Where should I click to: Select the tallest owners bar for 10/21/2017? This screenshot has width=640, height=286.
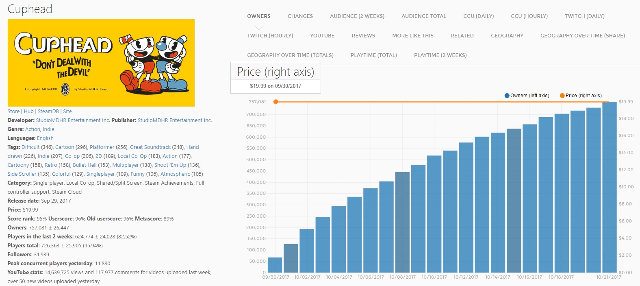610,187
